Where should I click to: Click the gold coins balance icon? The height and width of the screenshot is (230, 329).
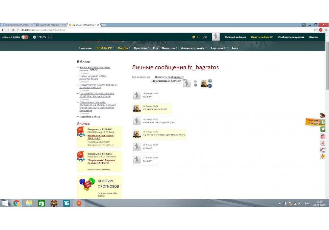point(194,37)
